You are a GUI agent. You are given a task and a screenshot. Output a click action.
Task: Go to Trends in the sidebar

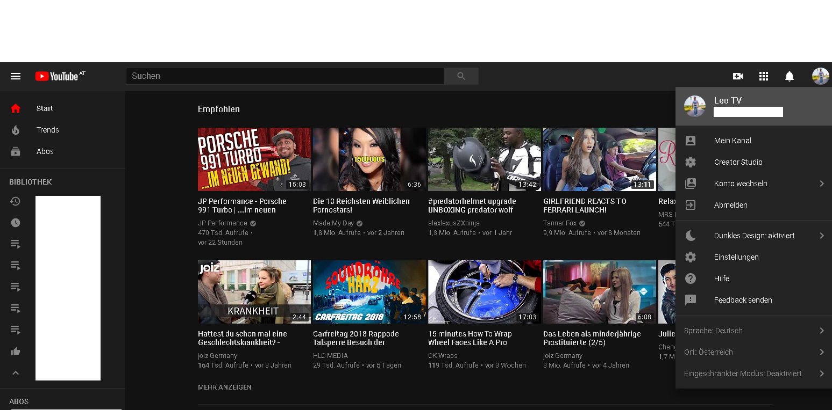coord(47,130)
